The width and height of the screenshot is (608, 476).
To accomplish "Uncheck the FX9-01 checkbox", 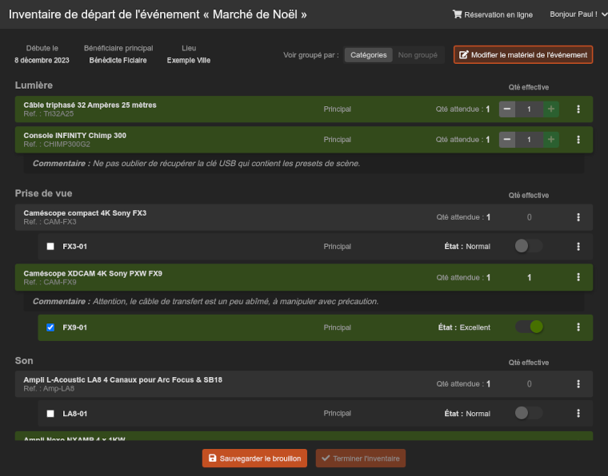I will pos(50,327).
